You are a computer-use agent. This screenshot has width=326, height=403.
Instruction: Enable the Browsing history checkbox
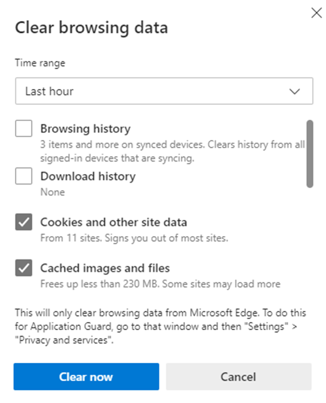[24, 129]
